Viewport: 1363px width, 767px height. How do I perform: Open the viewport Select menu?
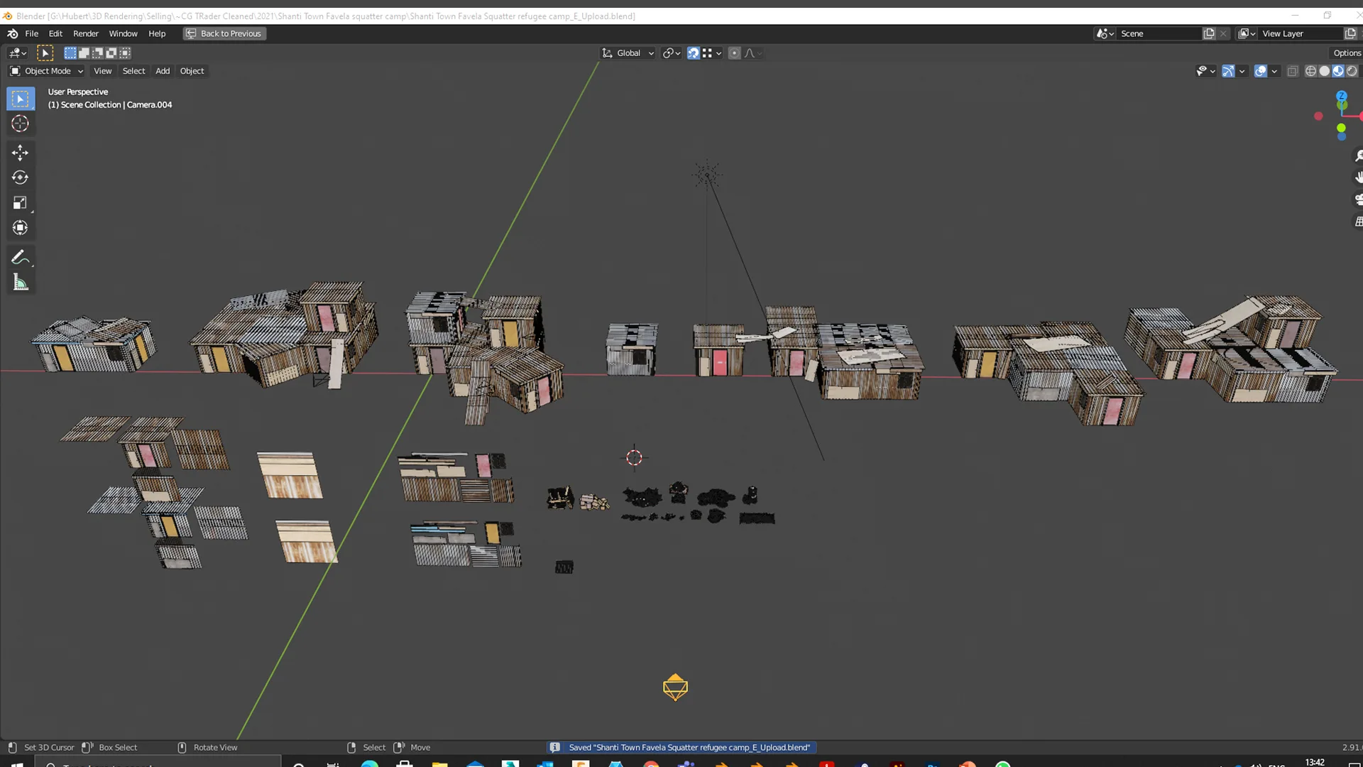point(133,71)
